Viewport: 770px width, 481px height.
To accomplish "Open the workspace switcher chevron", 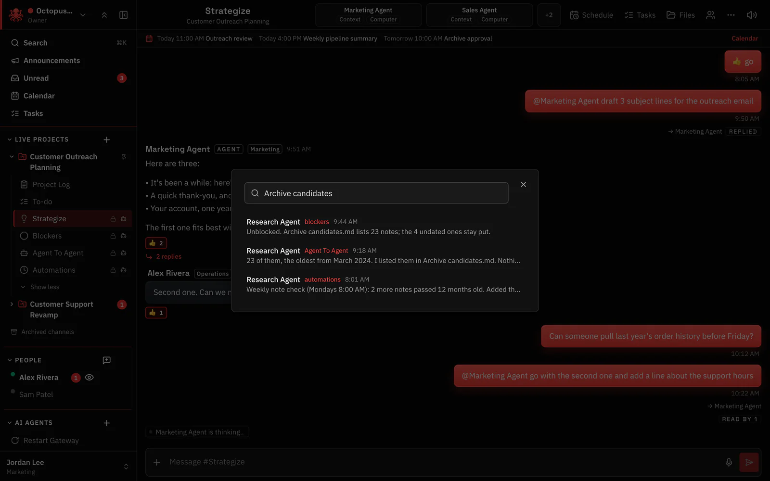I will click(x=83, y=15).
